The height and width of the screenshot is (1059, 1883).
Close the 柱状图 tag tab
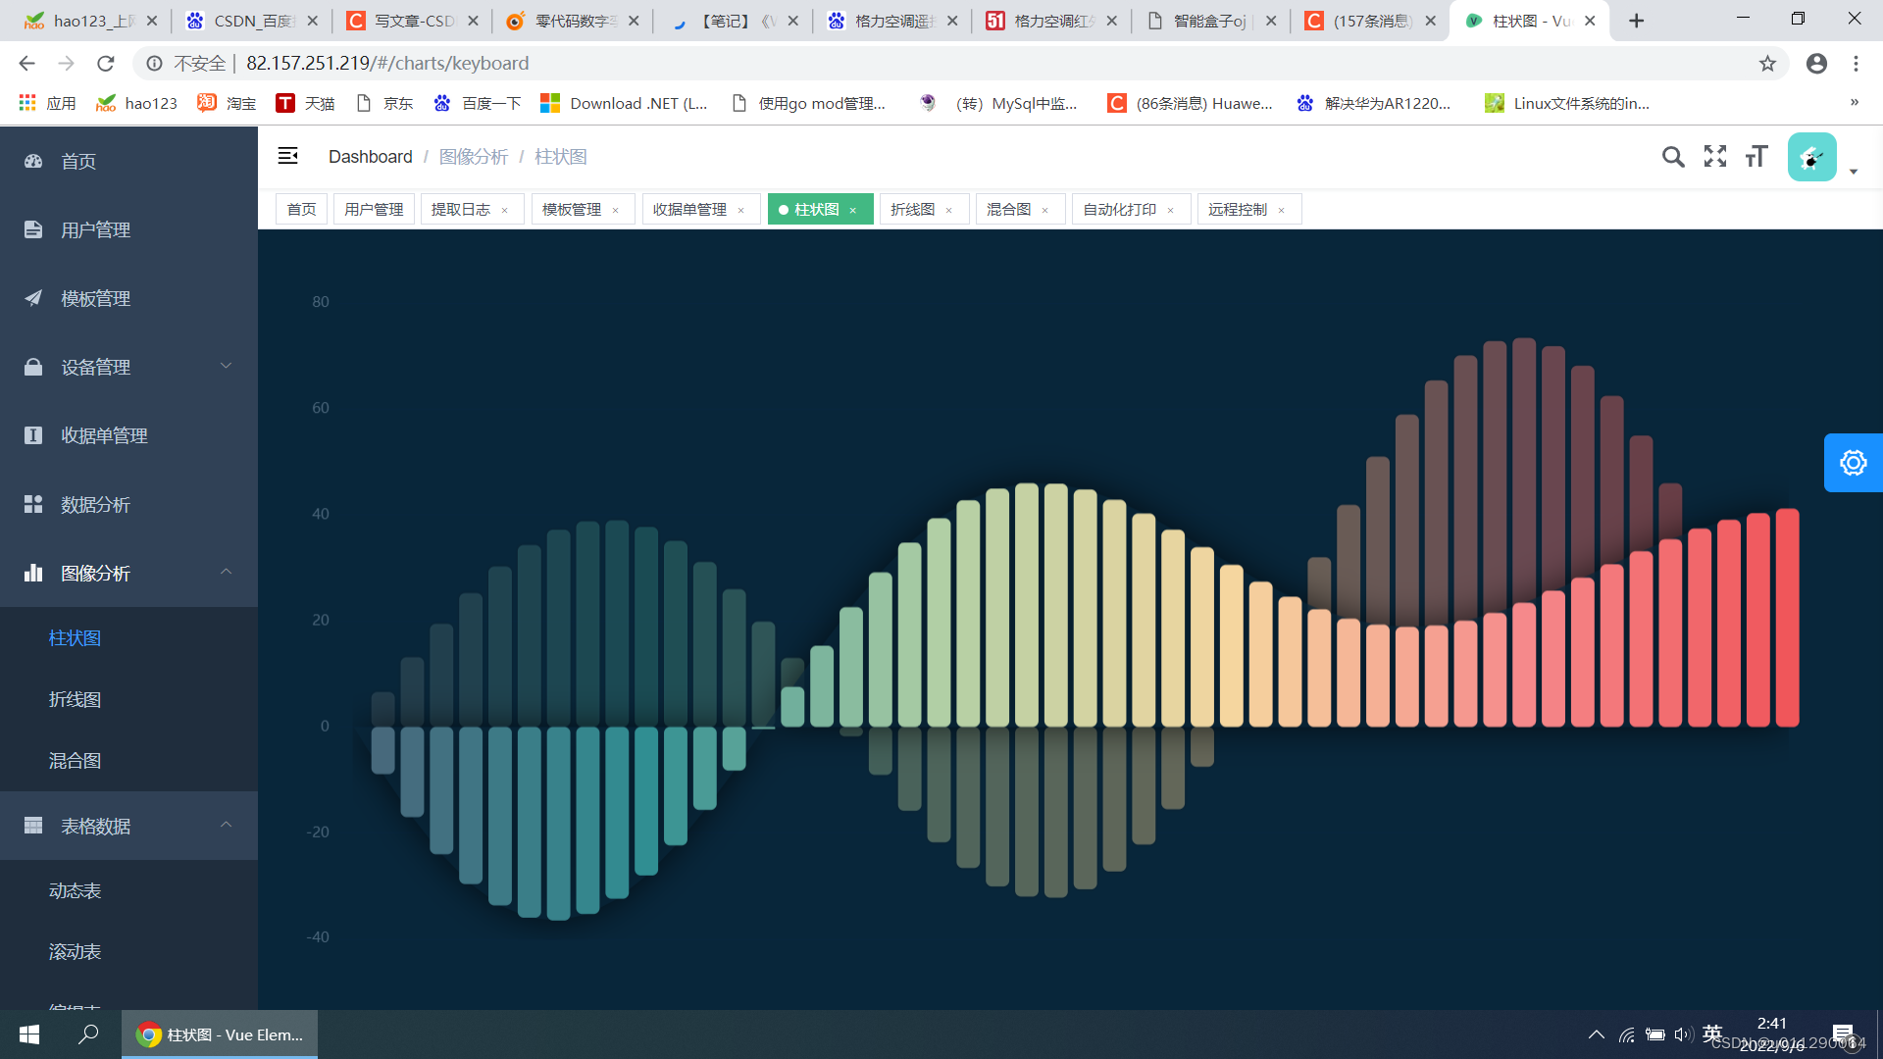853,211
